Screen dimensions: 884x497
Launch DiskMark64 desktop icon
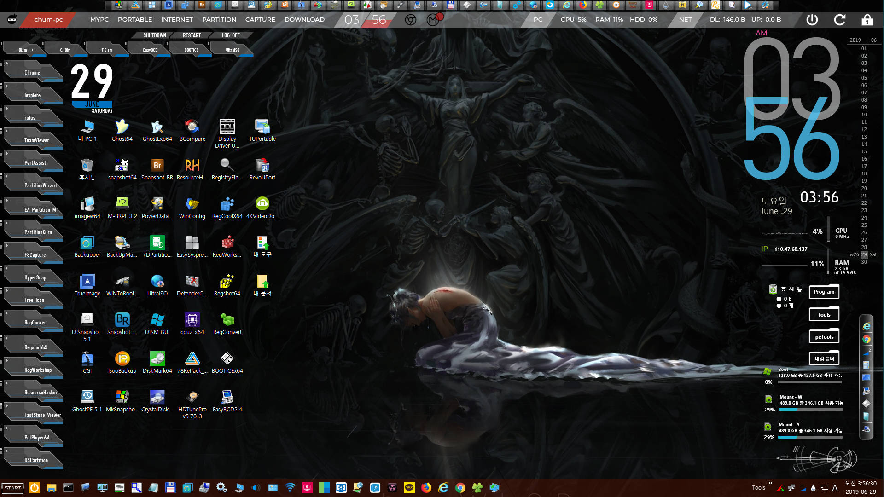157,362
